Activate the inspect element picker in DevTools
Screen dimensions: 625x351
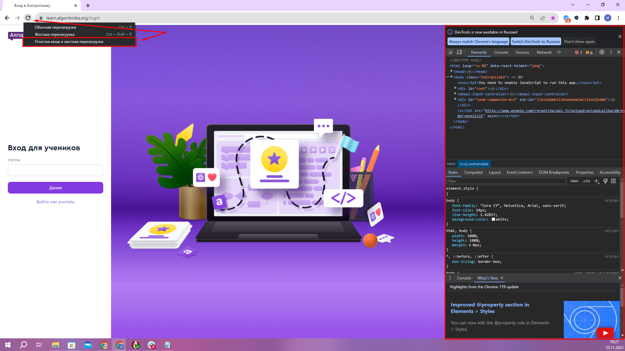coord(450,52)
